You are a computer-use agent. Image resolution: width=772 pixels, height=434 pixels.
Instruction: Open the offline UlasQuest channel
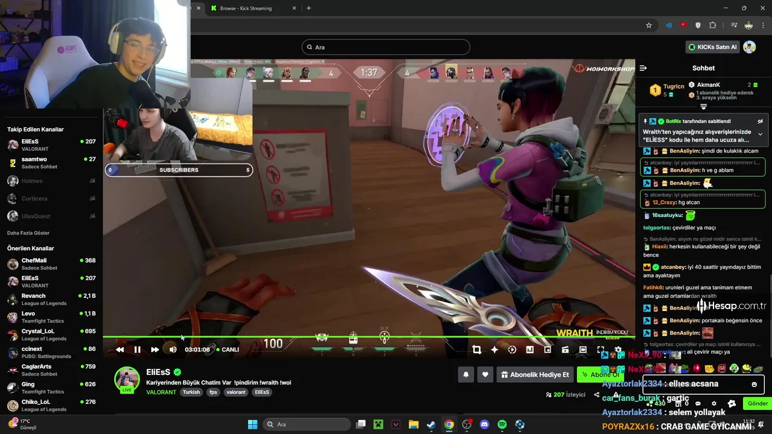51,216
